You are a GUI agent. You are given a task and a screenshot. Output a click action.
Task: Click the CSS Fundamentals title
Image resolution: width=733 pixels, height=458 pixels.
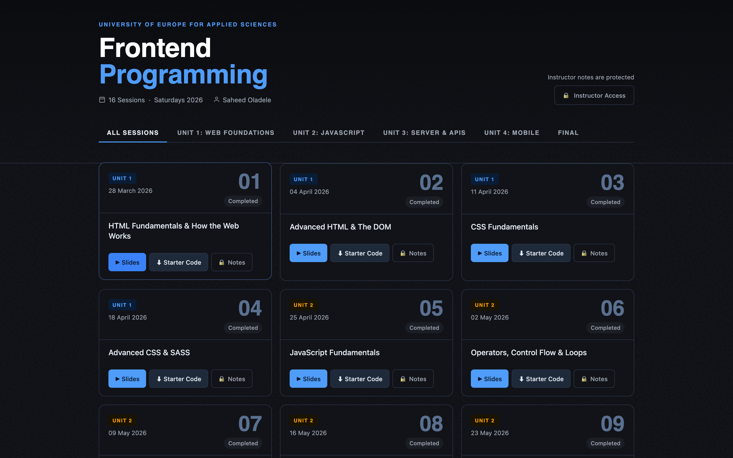504,227
